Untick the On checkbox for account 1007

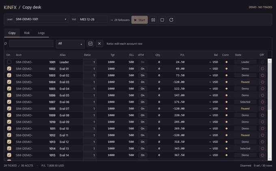pos(9,102)
